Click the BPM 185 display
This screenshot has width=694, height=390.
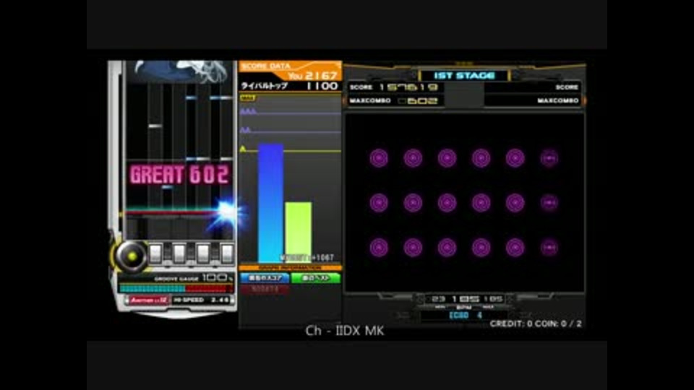click(466, 299)
